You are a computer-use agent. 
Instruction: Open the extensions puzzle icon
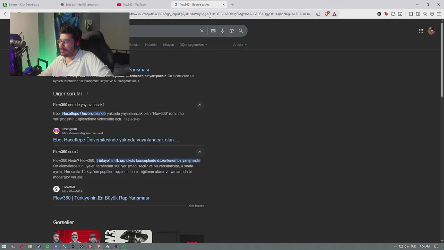pyautogui.click(x=393, y=14)
